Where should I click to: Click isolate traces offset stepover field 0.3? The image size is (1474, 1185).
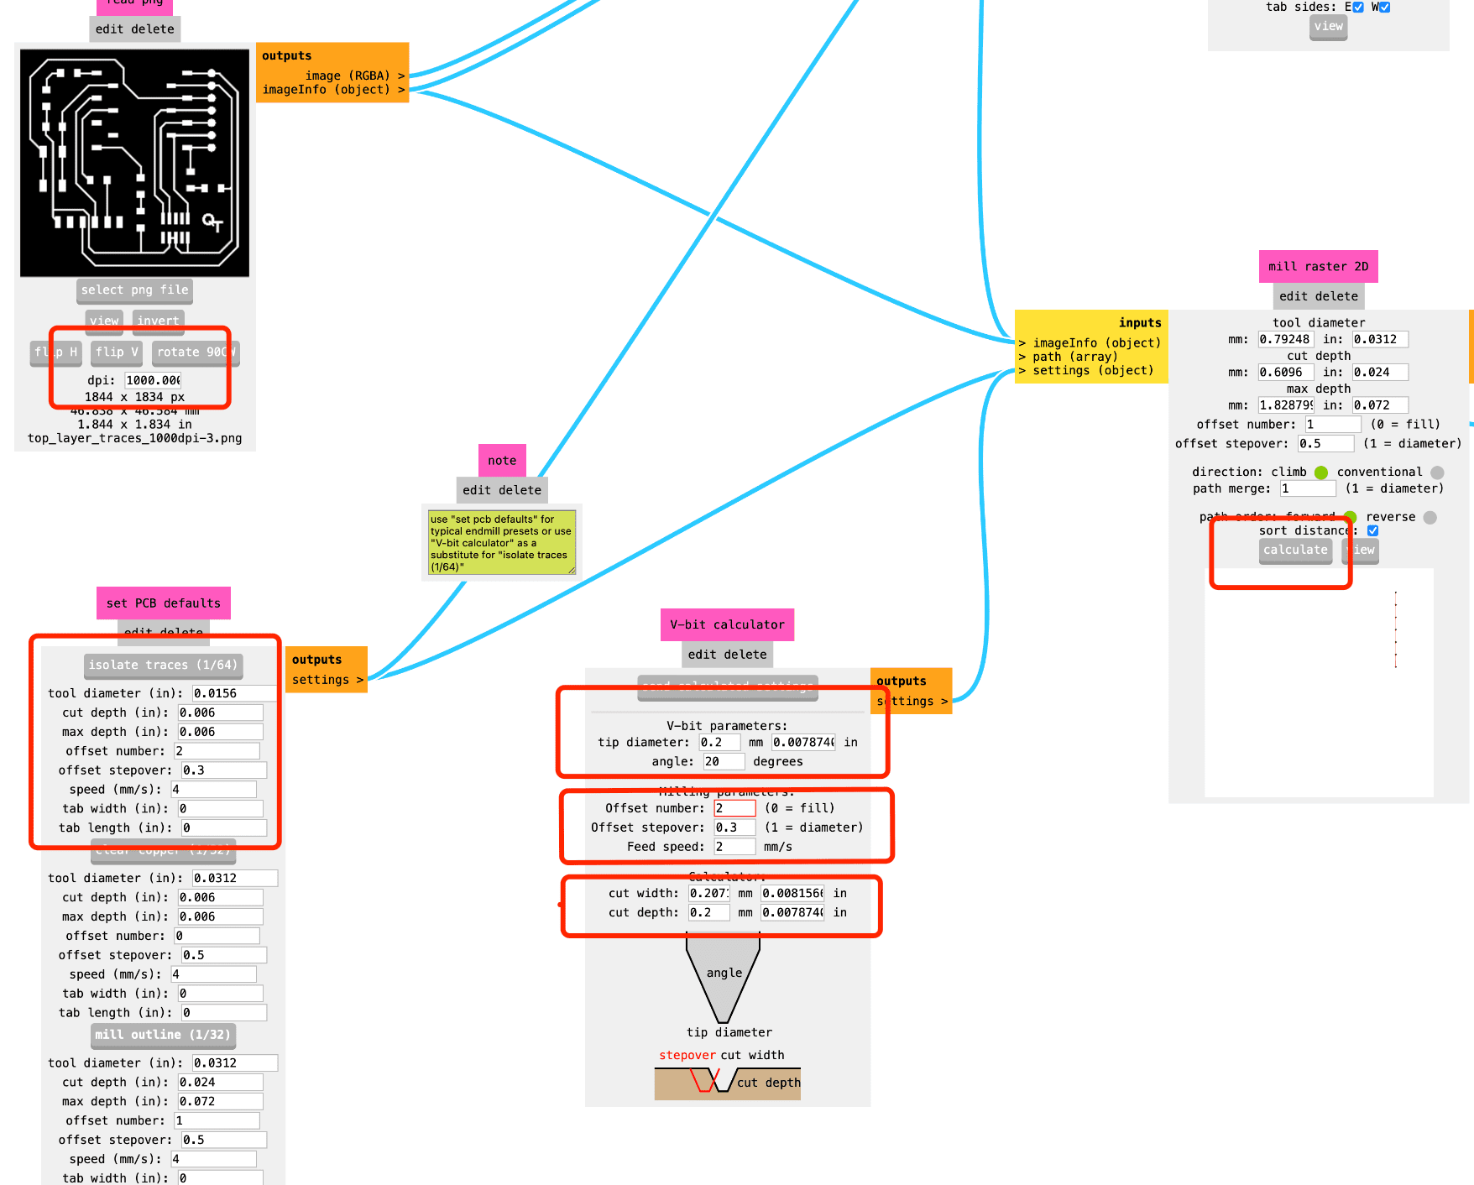[x=223, y=770]
